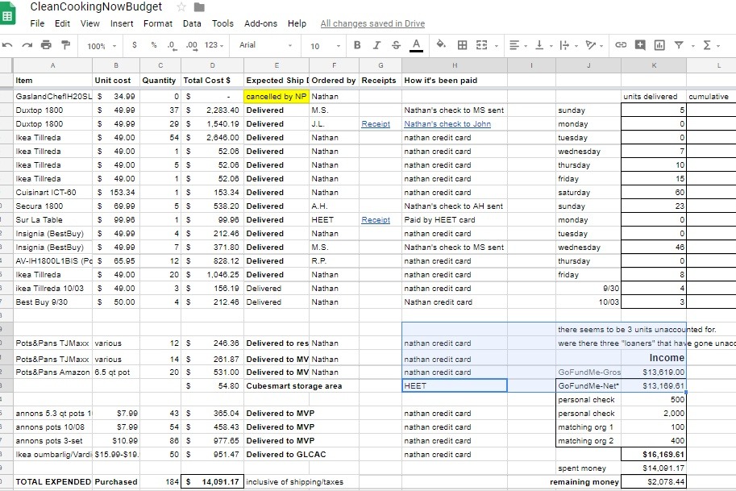Select column H header

(x=455, y=65)
